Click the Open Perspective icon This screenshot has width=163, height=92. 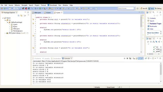pos(138,8)
